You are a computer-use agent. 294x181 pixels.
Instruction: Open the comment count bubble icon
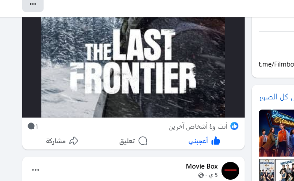tap(31, 126)
